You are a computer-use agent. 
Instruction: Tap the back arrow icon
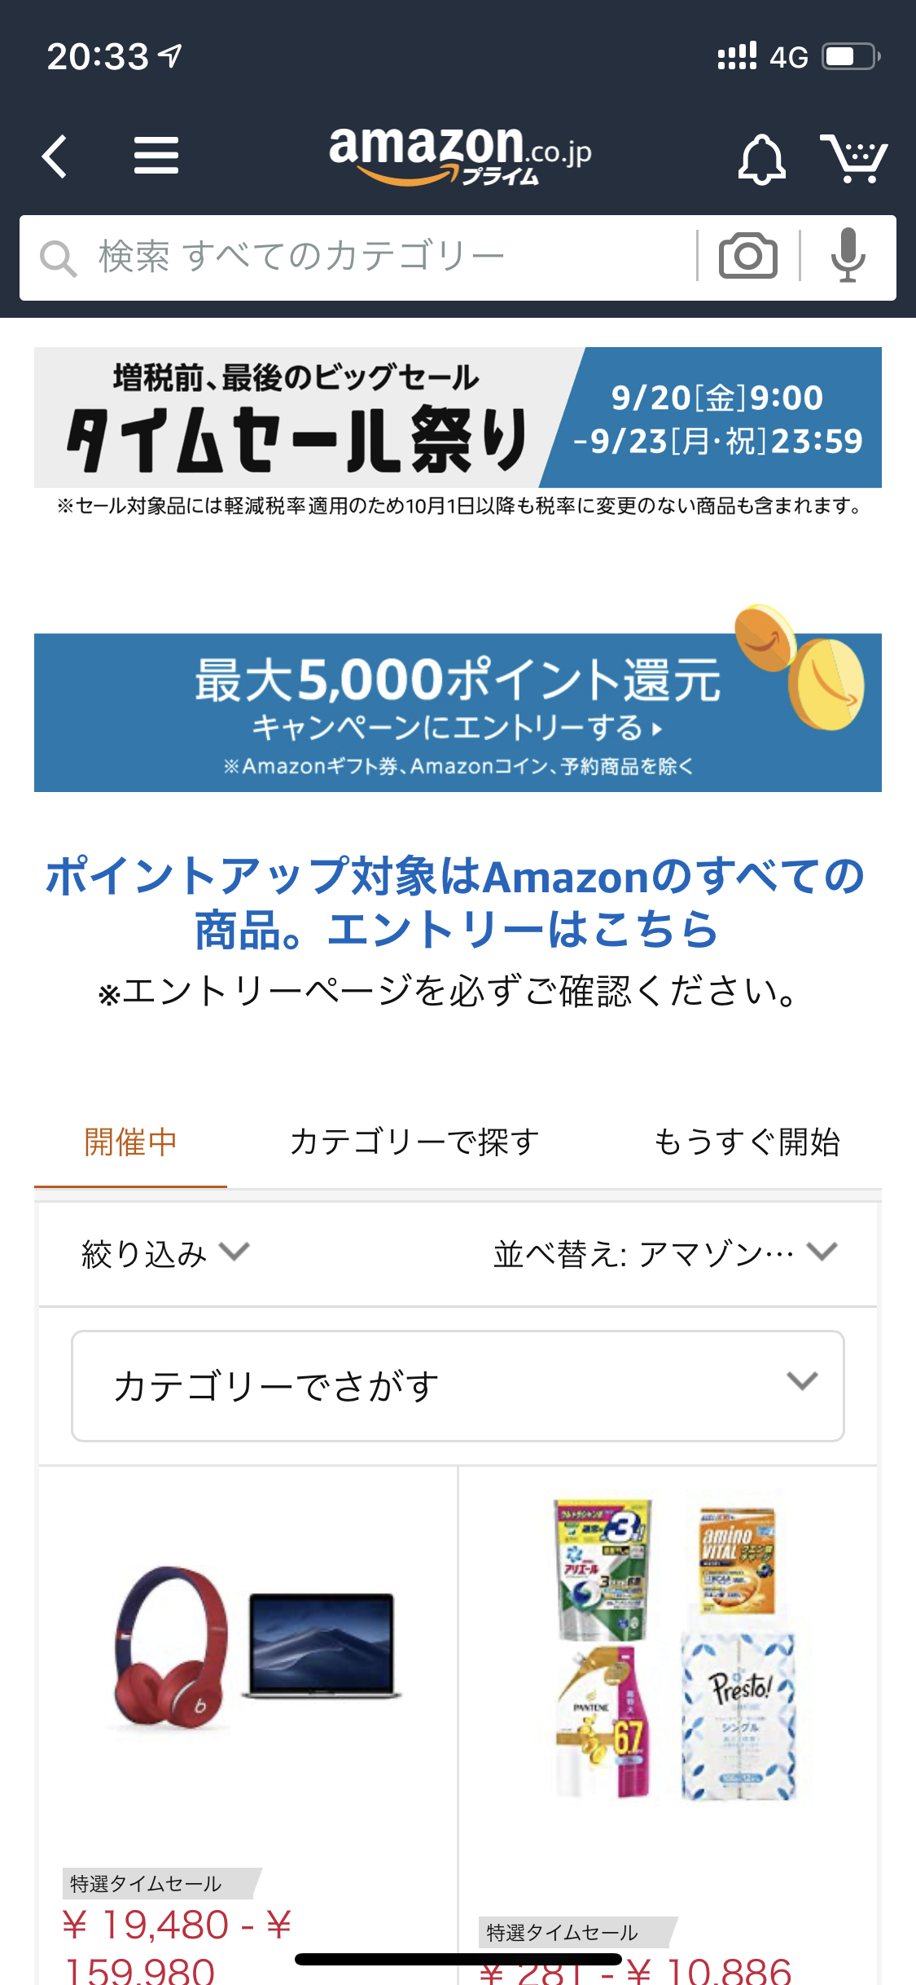coord(55,156)
